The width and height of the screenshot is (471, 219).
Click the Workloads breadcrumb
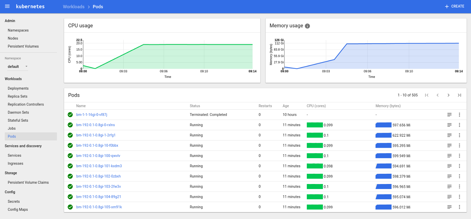click(x=74, y=7)
